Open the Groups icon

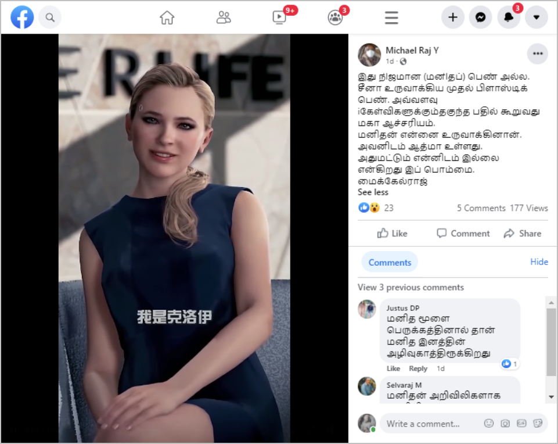[335, 17]
